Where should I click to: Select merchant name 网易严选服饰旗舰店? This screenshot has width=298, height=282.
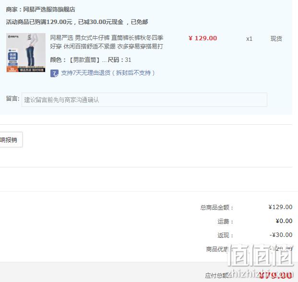(49, 10)
